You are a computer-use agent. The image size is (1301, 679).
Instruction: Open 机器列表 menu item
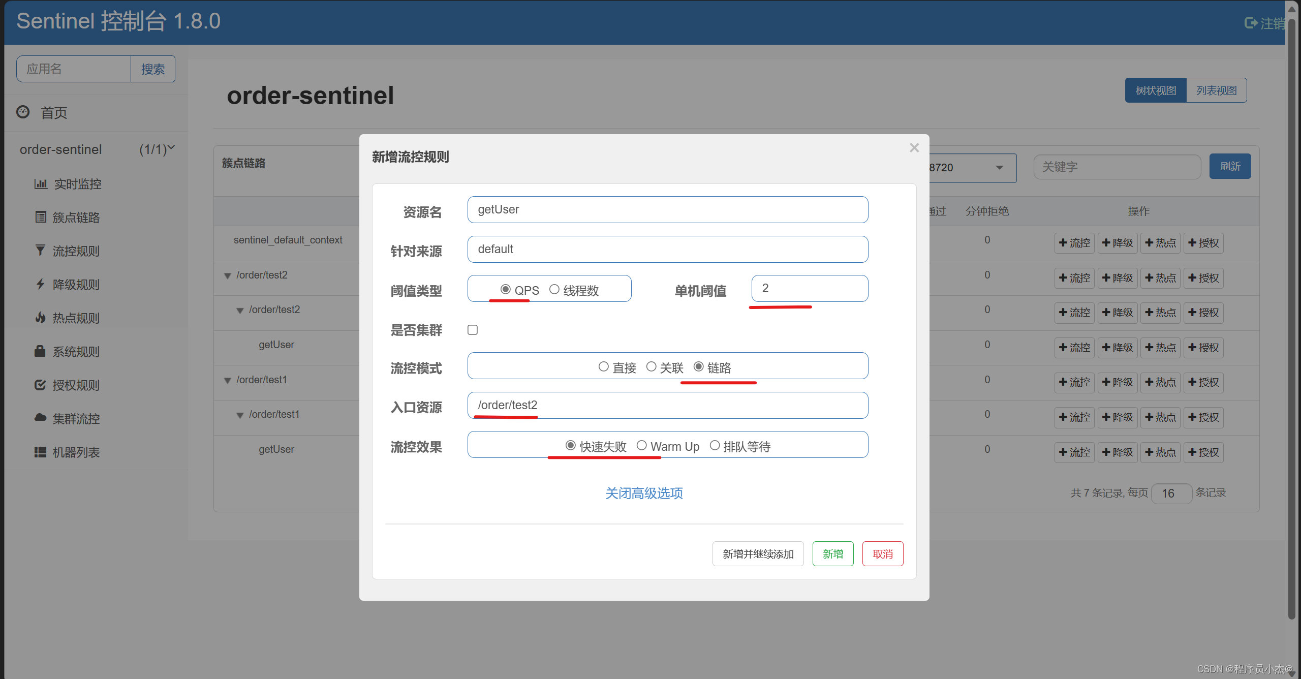click(76, 452)
